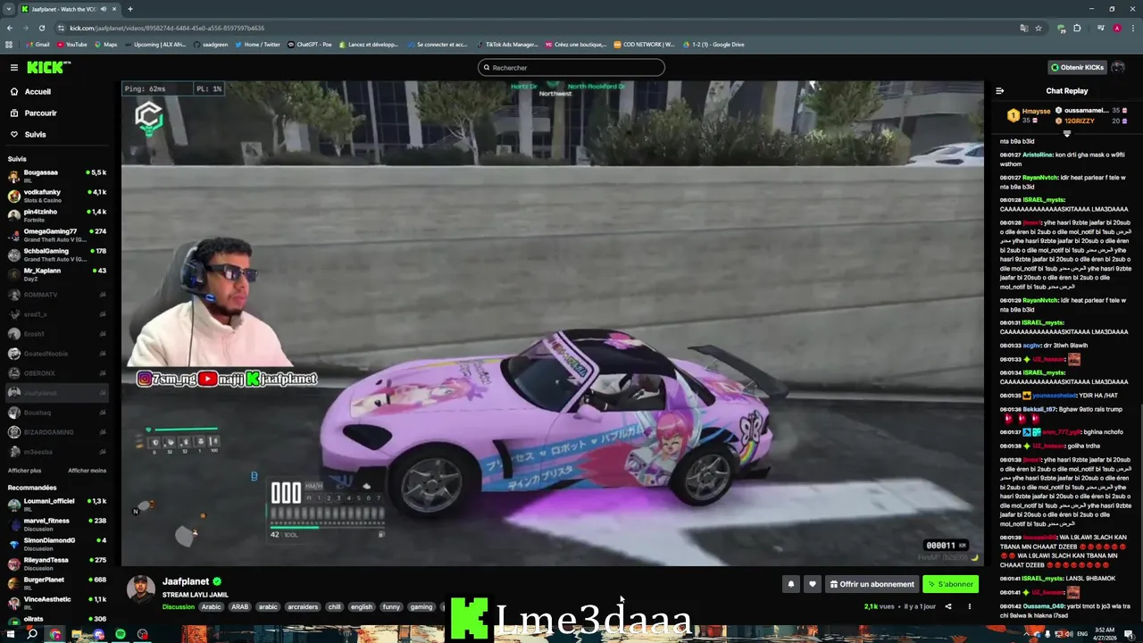Open Windows taskbar search
Image resolution: width=1143 pixels, height=643 pixels.
[x=32, y=634]
